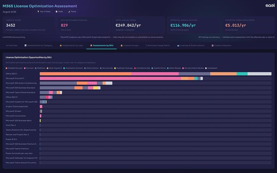Click the 'Power Automate per user plan' label

point(19,153)
